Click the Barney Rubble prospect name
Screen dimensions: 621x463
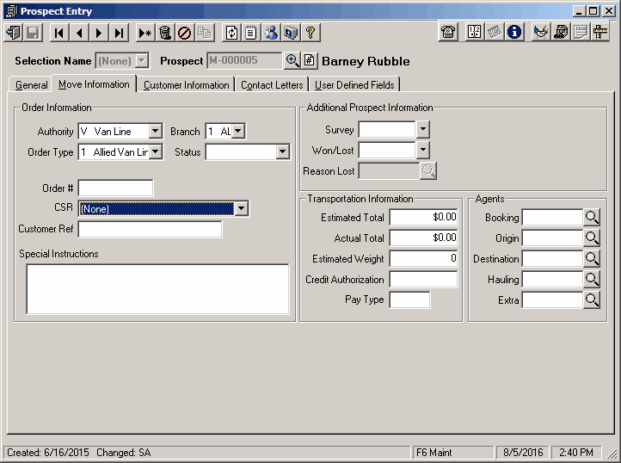[366, 61]
